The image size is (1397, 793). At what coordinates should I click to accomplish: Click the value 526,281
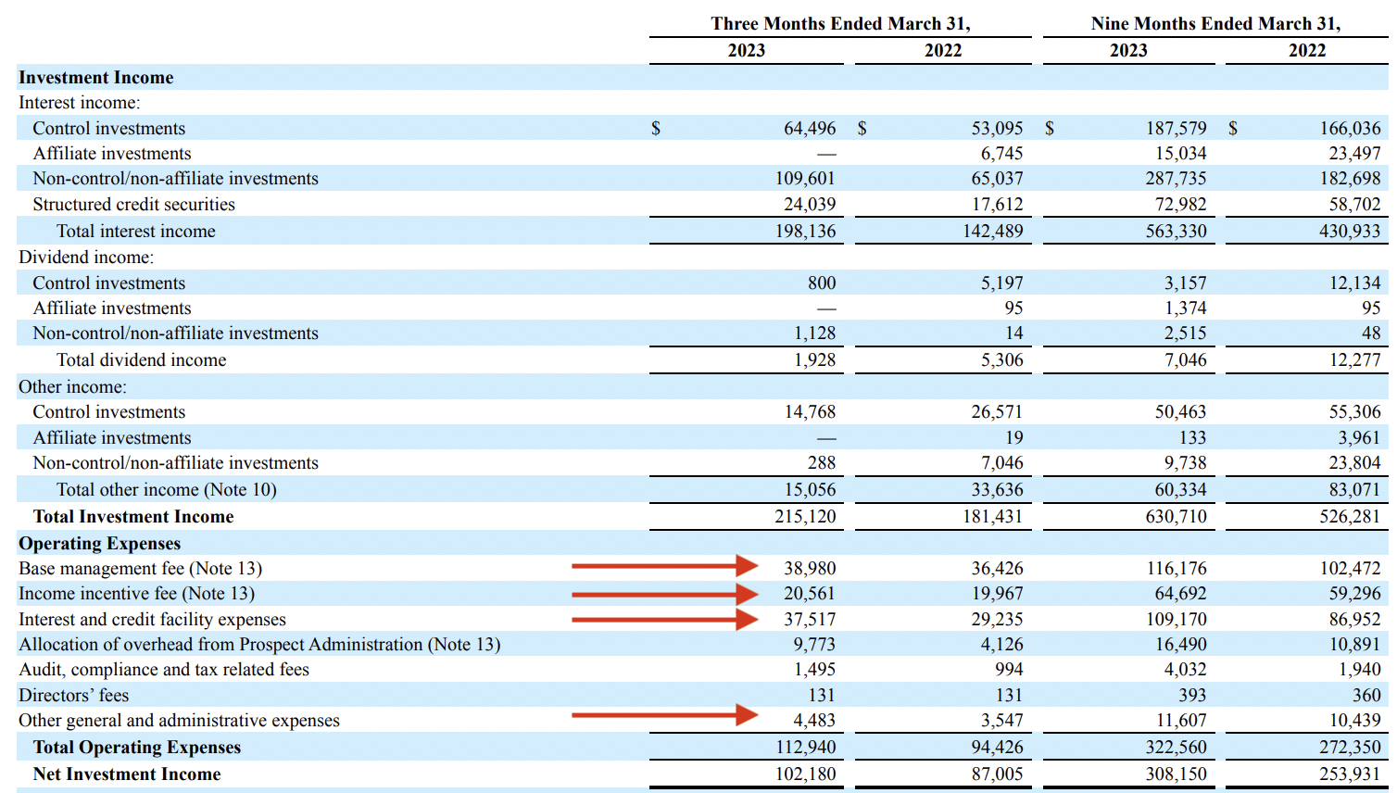click(x=1350, y=517)
